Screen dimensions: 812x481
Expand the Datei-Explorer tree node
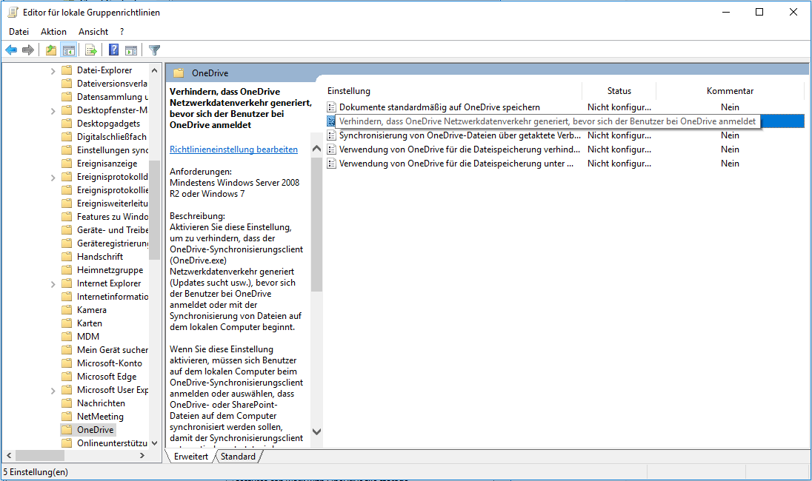[53, 71]
